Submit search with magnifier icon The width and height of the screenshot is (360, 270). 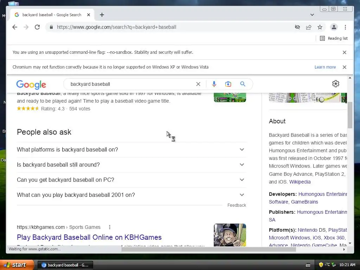point(243,84)
